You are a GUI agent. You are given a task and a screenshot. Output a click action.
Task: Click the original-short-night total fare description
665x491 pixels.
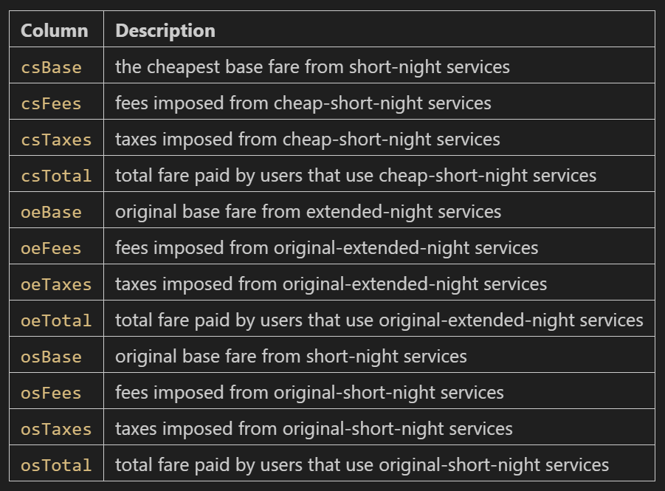point(362,465)
